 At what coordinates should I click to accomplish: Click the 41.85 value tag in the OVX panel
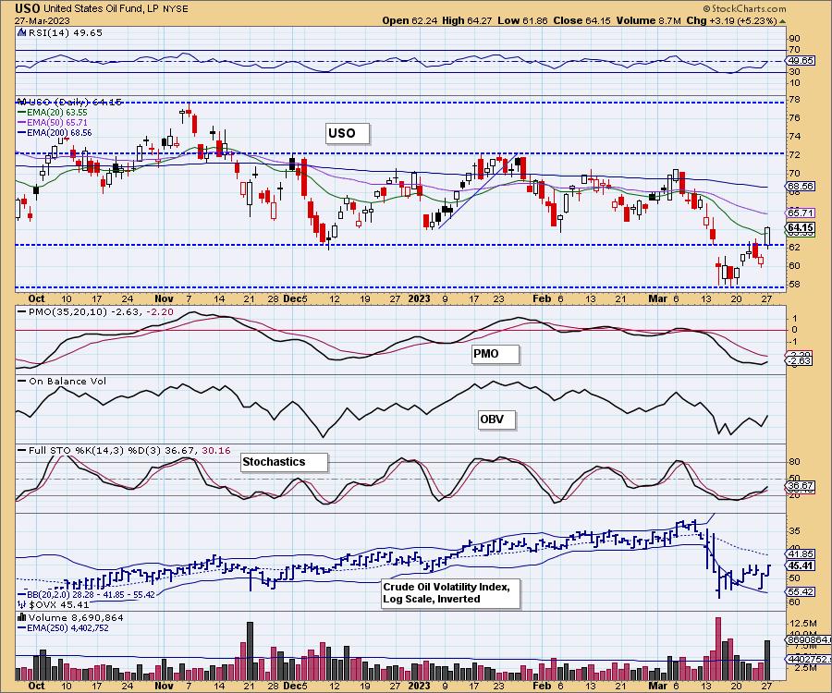point(801,554)
